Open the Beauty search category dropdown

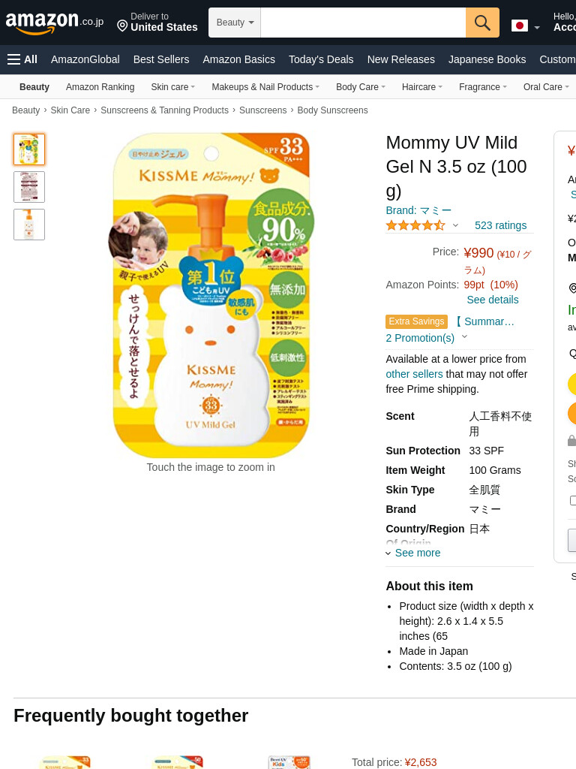[235, 23]
